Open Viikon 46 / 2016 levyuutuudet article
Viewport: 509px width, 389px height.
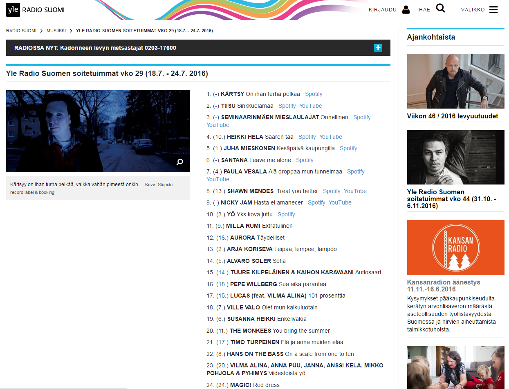pyautogui.click(x=453, y=116)
